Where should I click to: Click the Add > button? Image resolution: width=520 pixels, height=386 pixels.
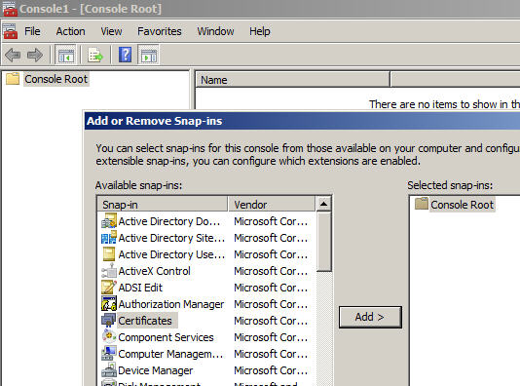point(370,317)
